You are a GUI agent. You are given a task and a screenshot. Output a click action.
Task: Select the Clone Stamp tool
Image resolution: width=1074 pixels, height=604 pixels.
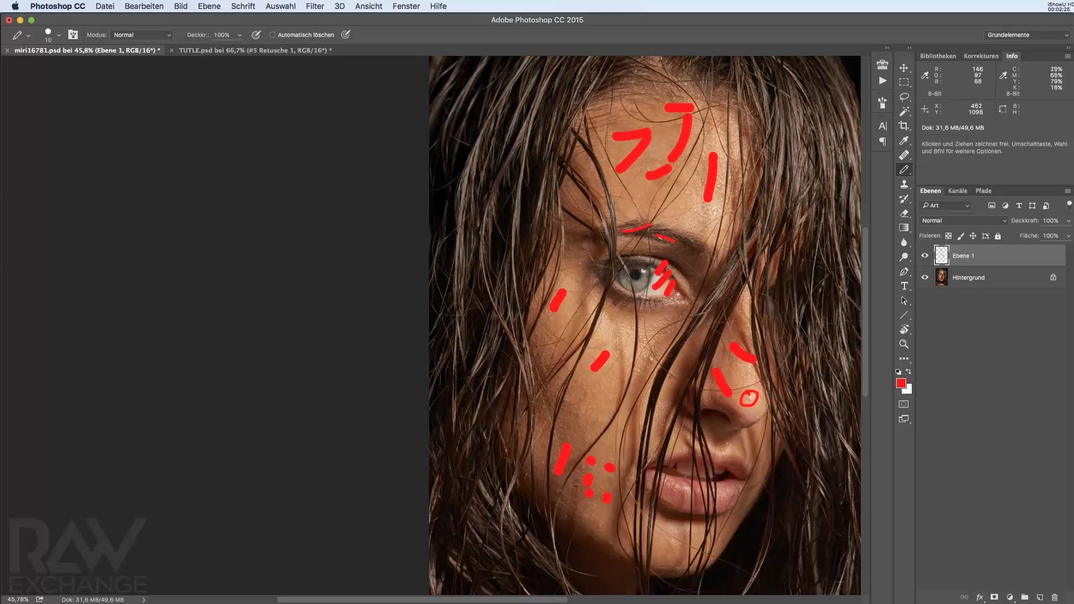(x=904, y=184)
